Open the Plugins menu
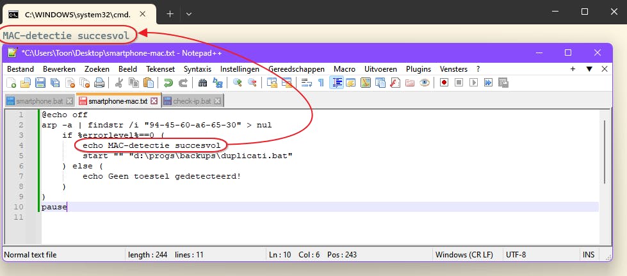 pyautogui.click(x=418, y=69)
